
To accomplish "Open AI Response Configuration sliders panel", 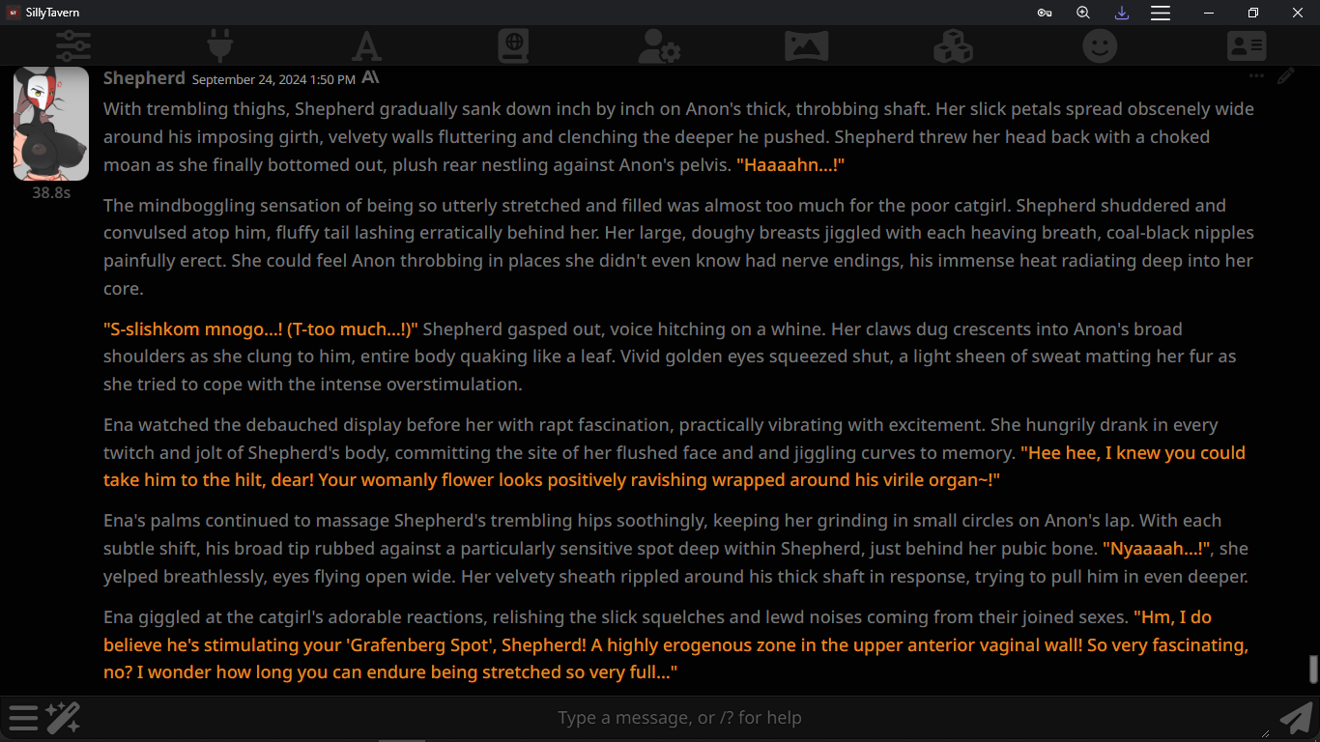I will point(73,45).
